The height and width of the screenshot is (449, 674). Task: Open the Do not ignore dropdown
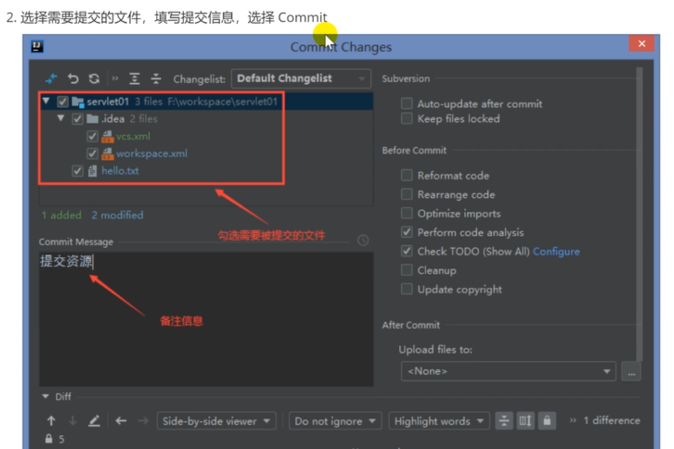(335, 421)
